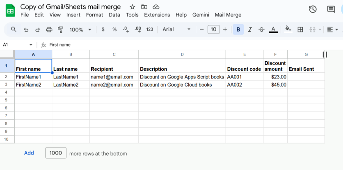The width and height of the screenshot is (343, 170).
Task: Open the Data menu
Action: pyautogui.click(x=114, y=15)
